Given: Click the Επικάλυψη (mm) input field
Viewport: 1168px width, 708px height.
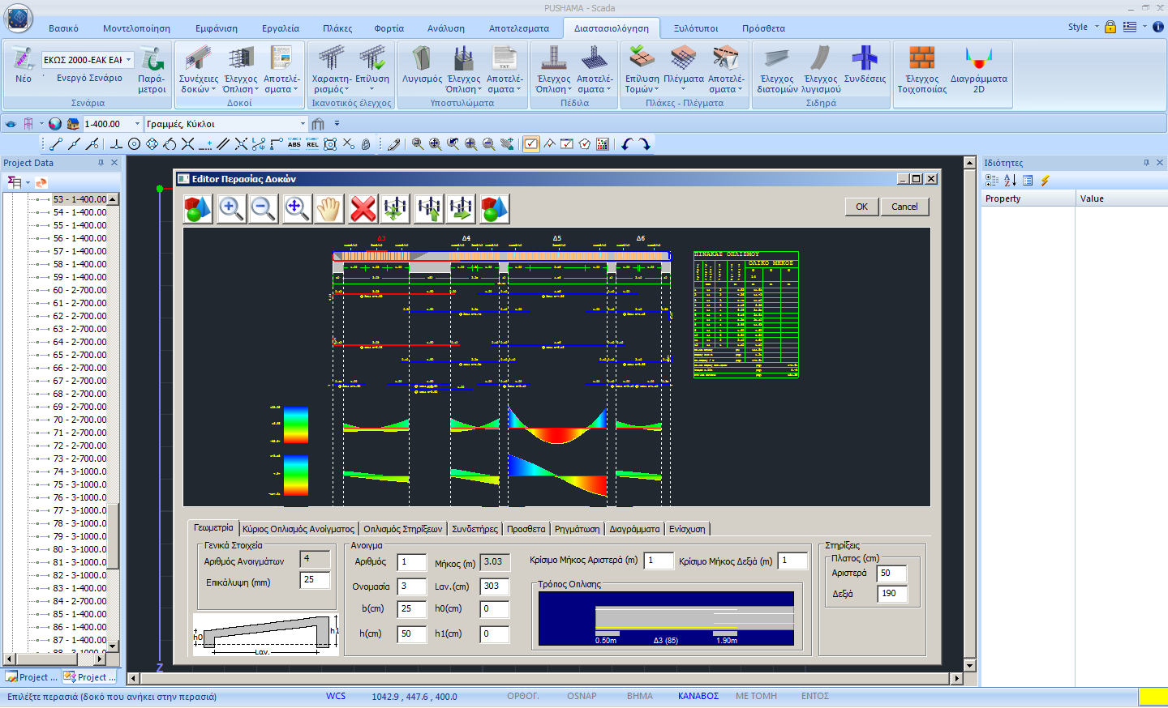Looking at the screenshot, I should [x=315, y=580].
